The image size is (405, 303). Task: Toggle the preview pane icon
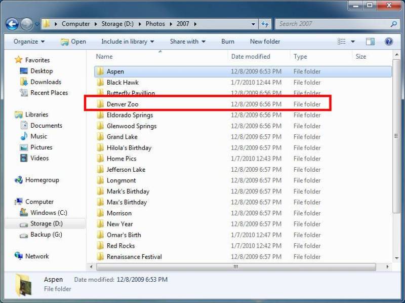pos(370,42)
